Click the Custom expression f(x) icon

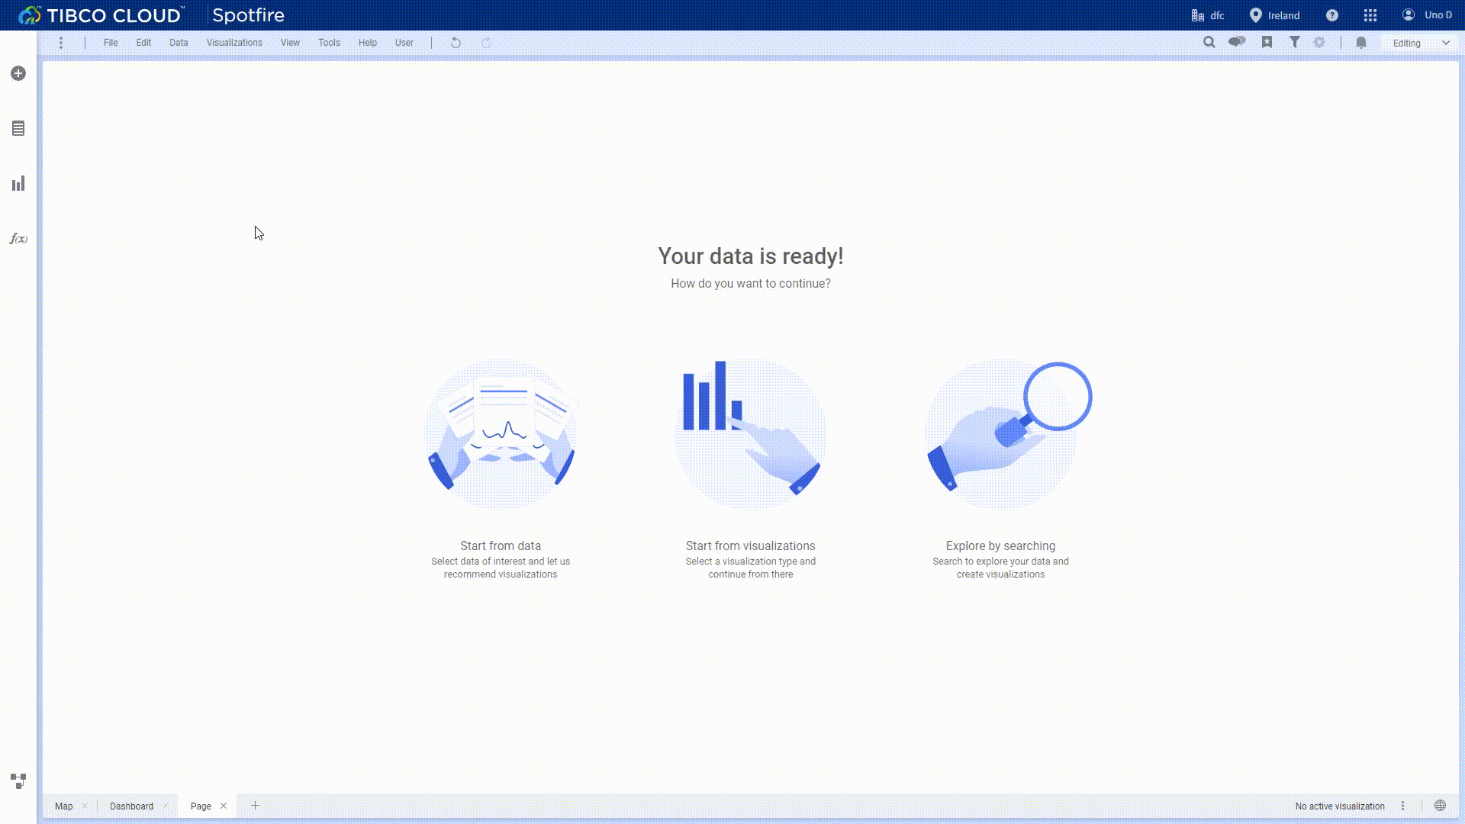(x=18, y=239)
